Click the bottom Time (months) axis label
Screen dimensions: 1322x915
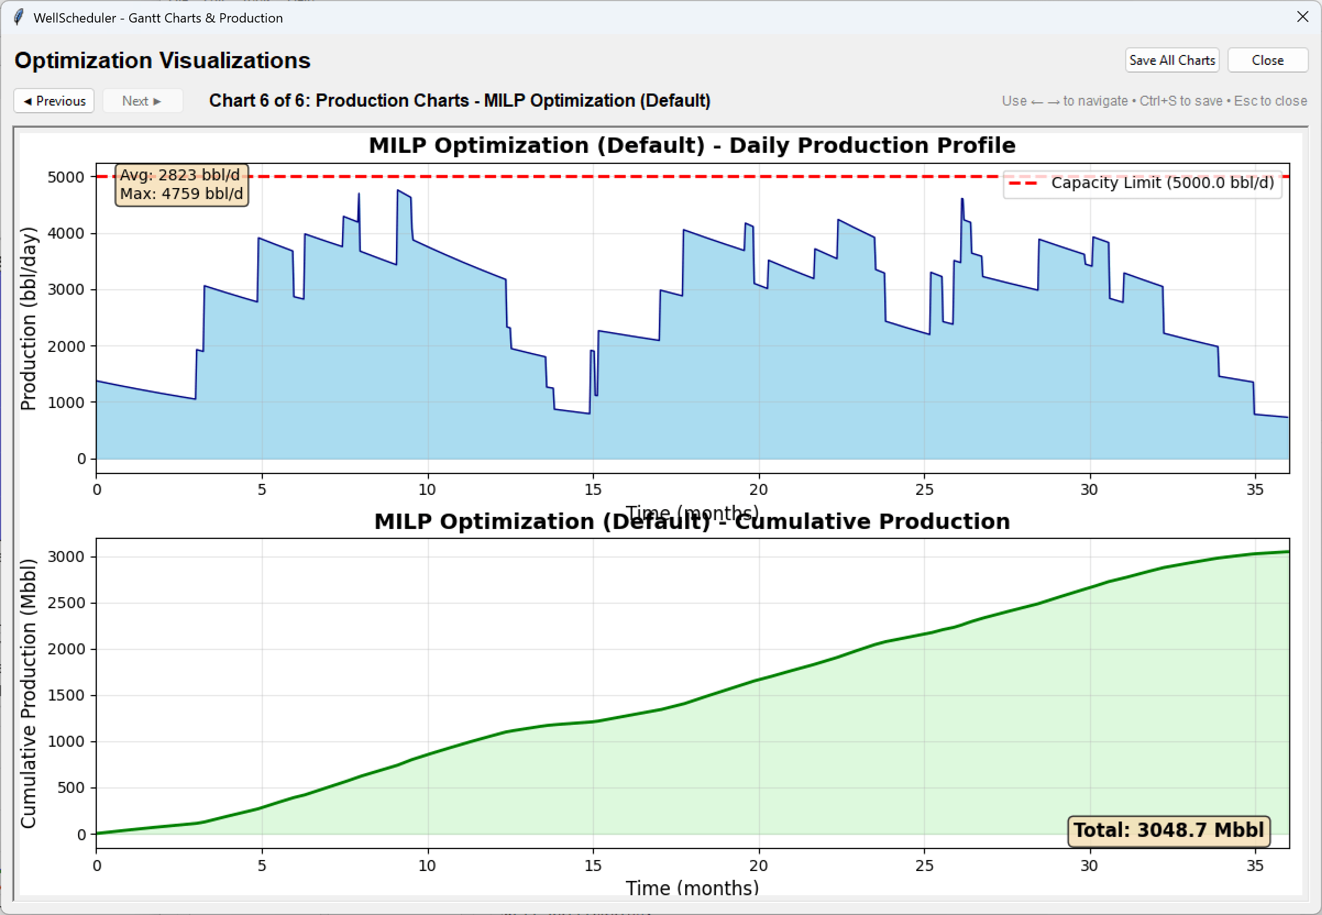(x=692, y=889)
